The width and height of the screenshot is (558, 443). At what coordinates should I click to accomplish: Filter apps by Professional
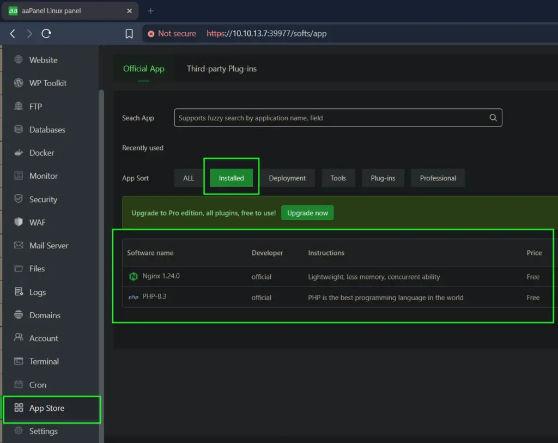(438, 178)
